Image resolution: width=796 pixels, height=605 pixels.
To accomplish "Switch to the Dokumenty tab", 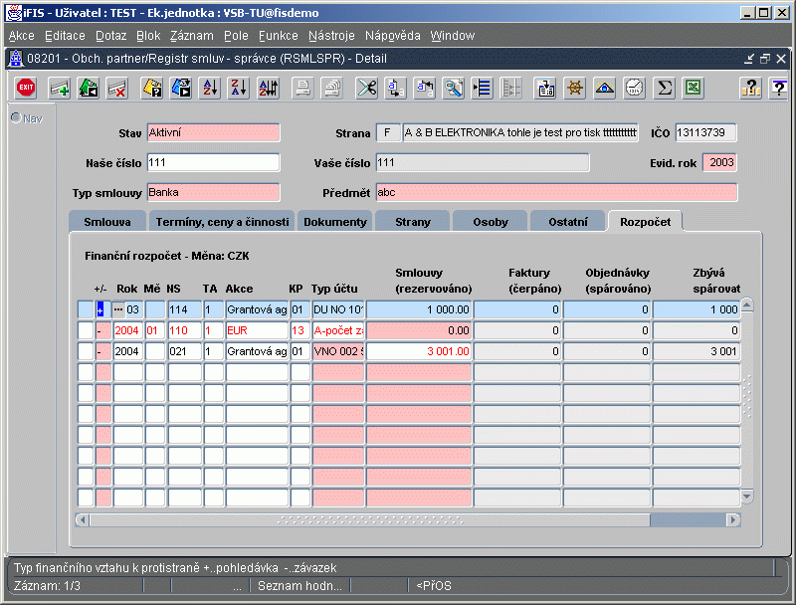I will coord(334,221).
